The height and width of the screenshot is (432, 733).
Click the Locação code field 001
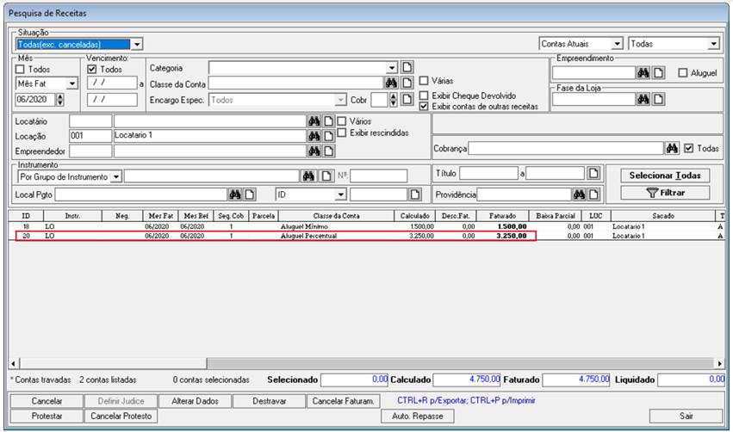[90, 136]
